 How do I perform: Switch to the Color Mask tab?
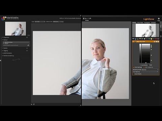click(140, 23)
